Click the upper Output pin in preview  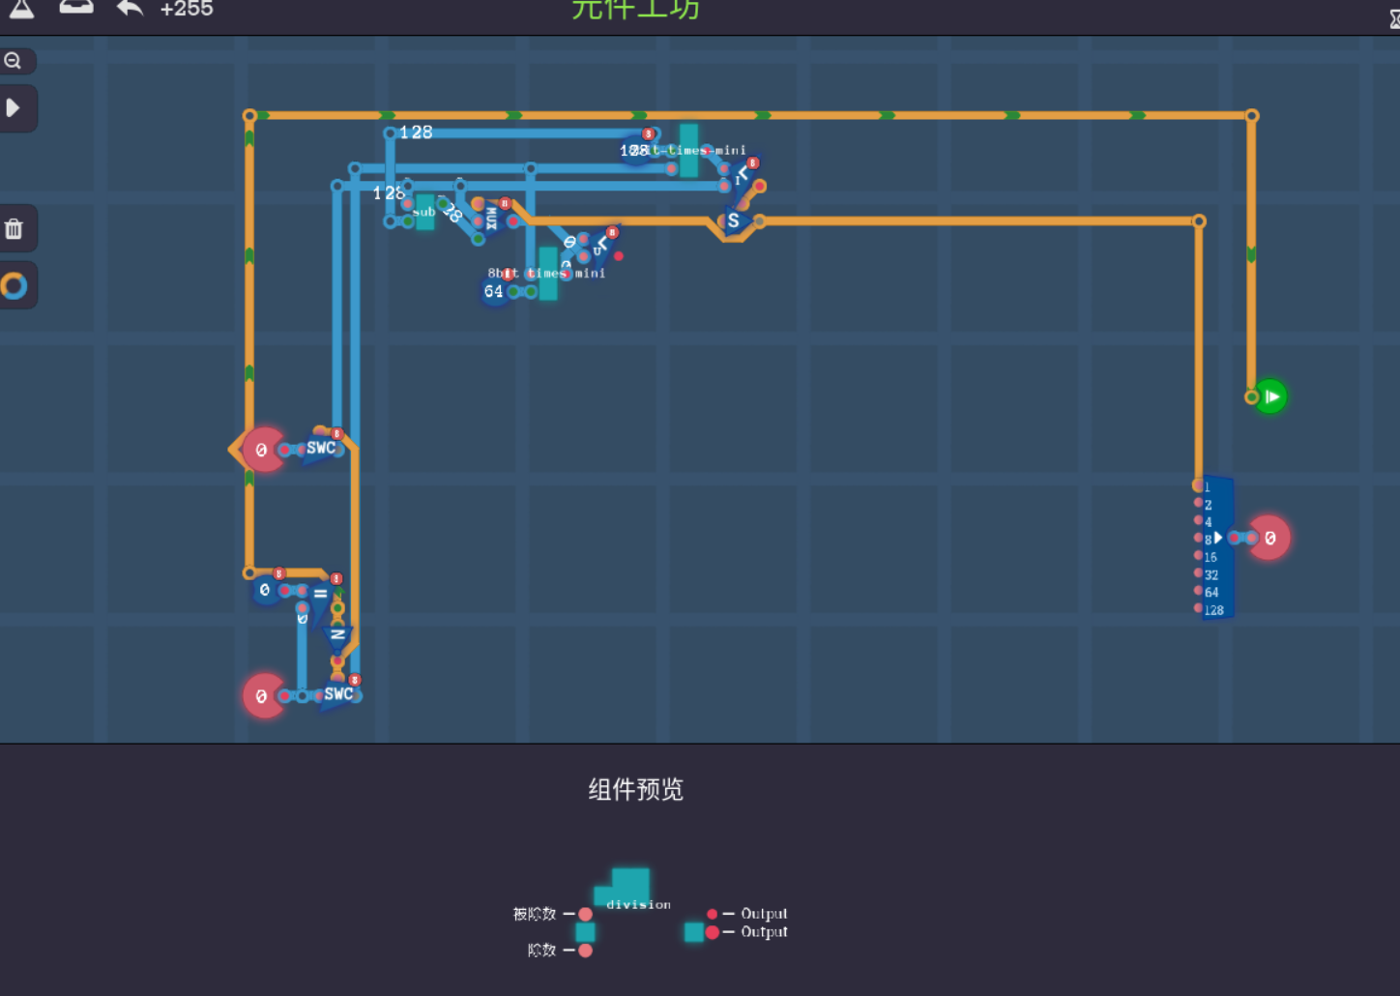(x=713, y=914)
